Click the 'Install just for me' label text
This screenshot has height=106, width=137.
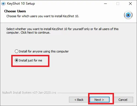pyautogui.click(x=30, y=60)
